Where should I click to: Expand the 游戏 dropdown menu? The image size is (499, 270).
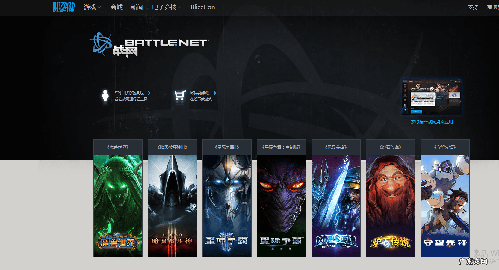click(x=92, y=7)
